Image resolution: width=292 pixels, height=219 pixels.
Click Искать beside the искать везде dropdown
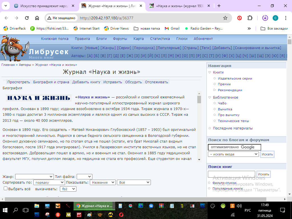(x=267, y=154)
